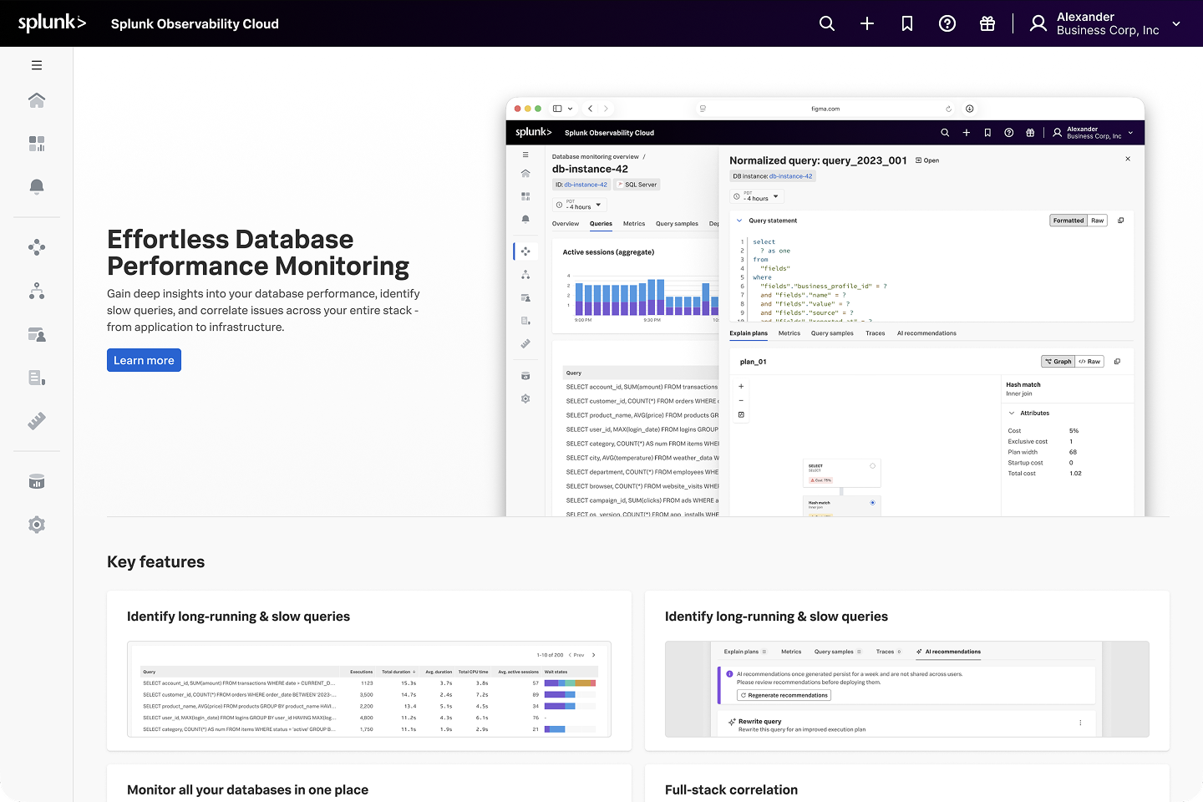Click the plus icon to add content
This screenshot has height=802, width=1203.
[866, 23]
